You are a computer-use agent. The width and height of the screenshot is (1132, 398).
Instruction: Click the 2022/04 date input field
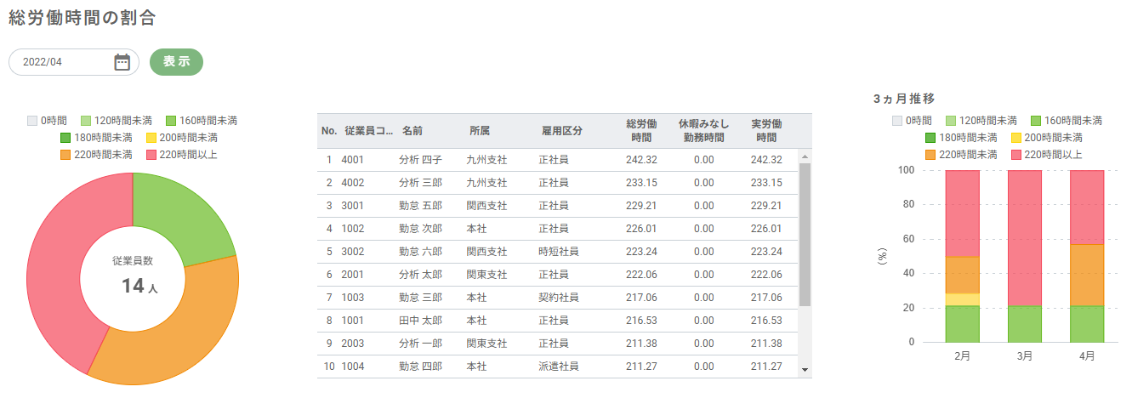pyautogui.click(x=60, y=62)
